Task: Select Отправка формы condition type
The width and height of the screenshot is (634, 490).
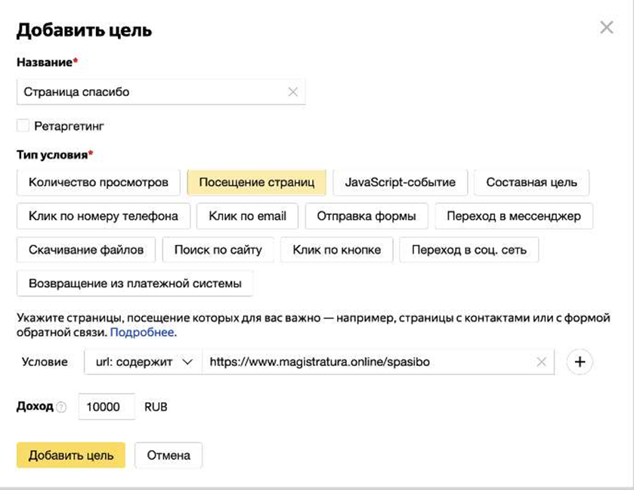Action: coord(366,216)
